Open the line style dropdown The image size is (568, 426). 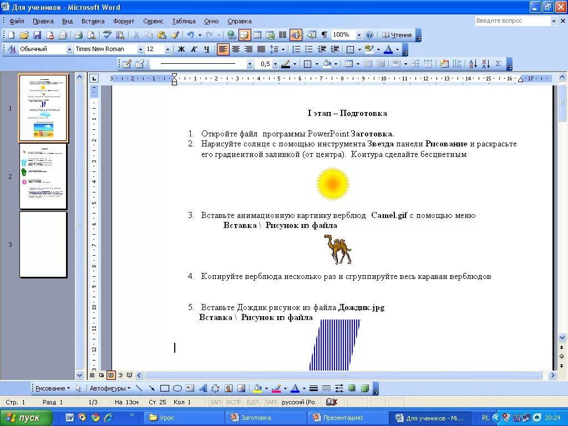(x=250, y=64)
